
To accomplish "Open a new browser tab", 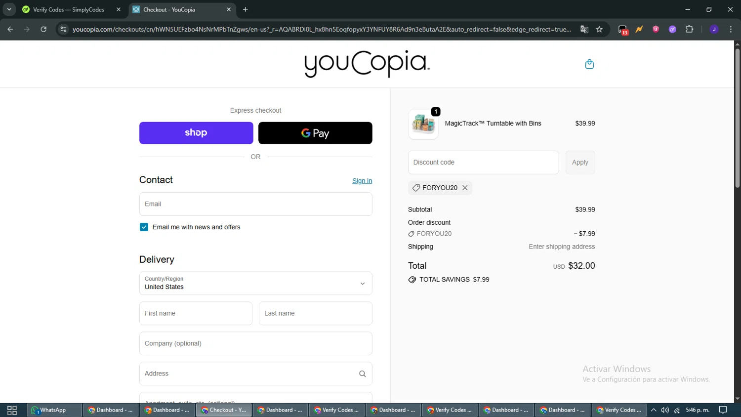I will pos(246,9).
